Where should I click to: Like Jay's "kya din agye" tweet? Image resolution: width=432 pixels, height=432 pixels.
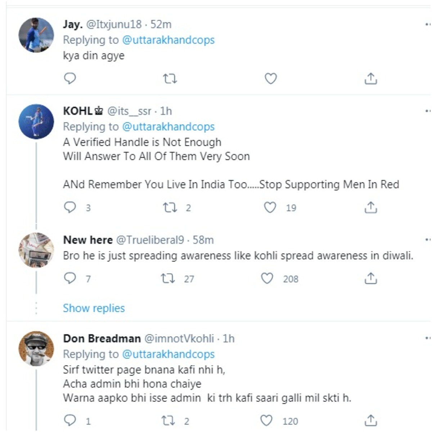[271, 78]
